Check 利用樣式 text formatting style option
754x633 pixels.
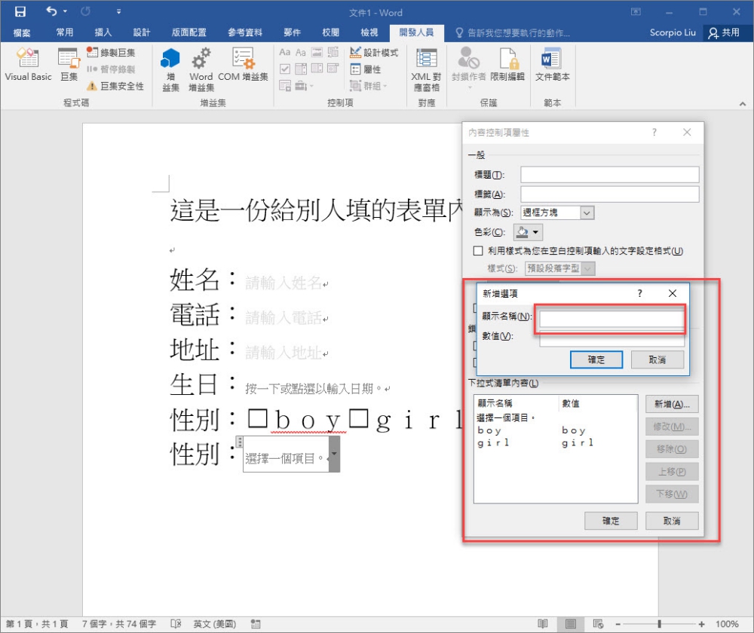(478, 251)
